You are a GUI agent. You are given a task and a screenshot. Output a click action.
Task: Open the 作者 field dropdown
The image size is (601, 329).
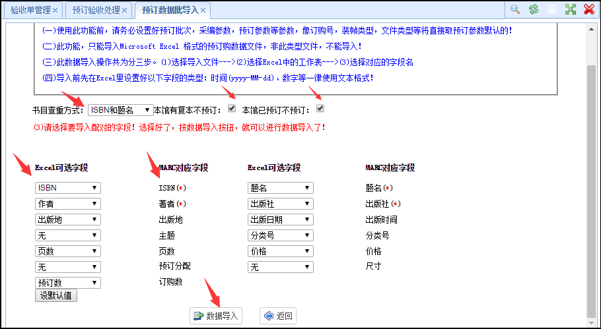pyautogui.click(x=68, y=204)
